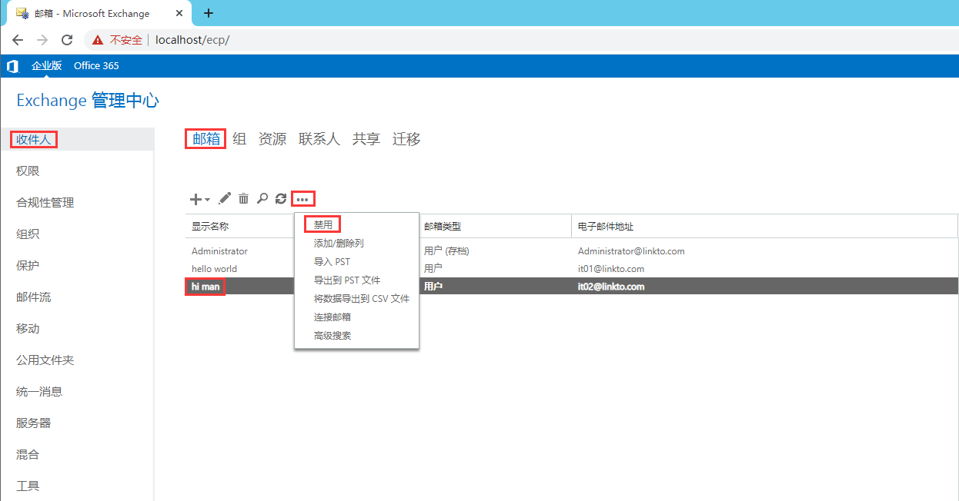This screenshot has height=501, width=959.
Task: Click the trash can delete icon
Action: click(243, 199)
